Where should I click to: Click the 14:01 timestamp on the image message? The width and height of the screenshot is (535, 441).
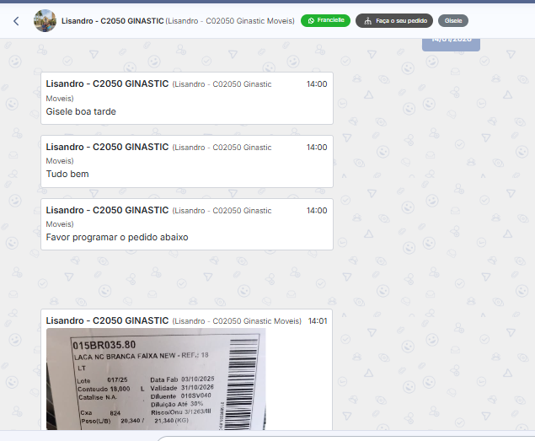coord(318,321)
